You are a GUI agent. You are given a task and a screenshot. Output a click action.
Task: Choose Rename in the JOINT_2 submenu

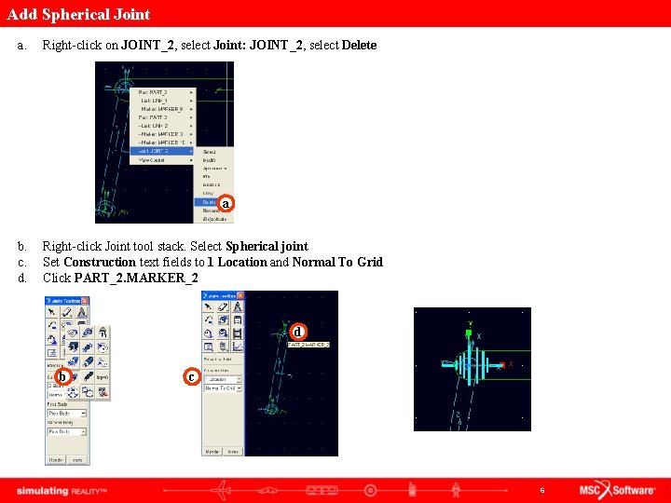(x=211, y=211)
